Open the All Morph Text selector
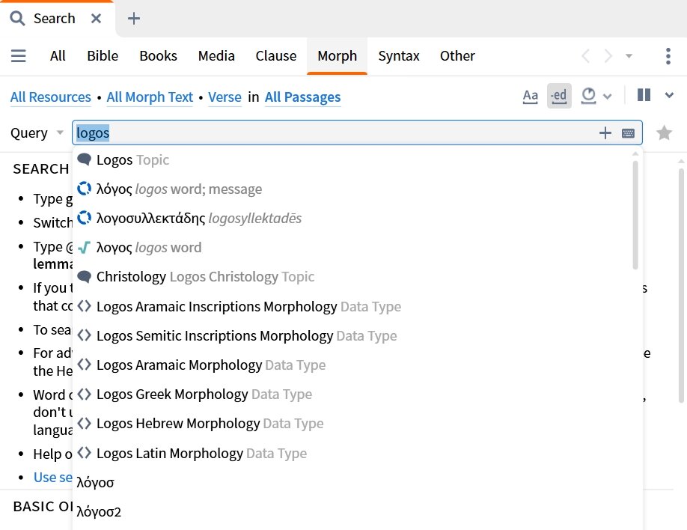687x530 pixels. point(150,97)
